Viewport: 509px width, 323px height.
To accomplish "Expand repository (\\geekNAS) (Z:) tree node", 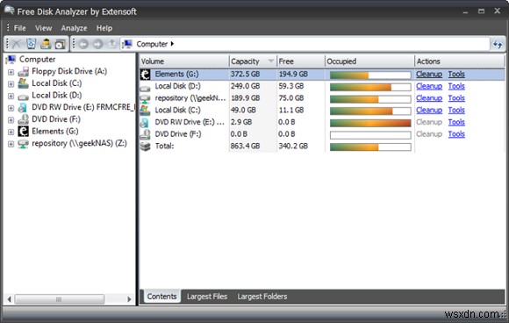I will [x=11, y=144].
